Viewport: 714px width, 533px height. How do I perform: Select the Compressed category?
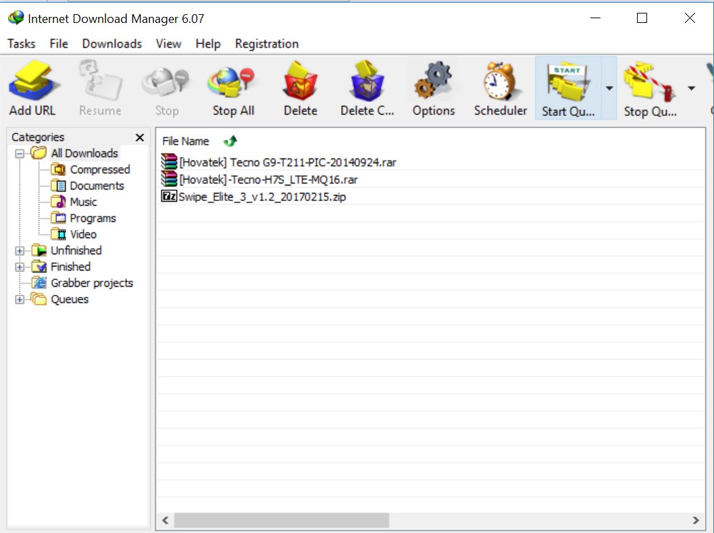pos(99,169)
